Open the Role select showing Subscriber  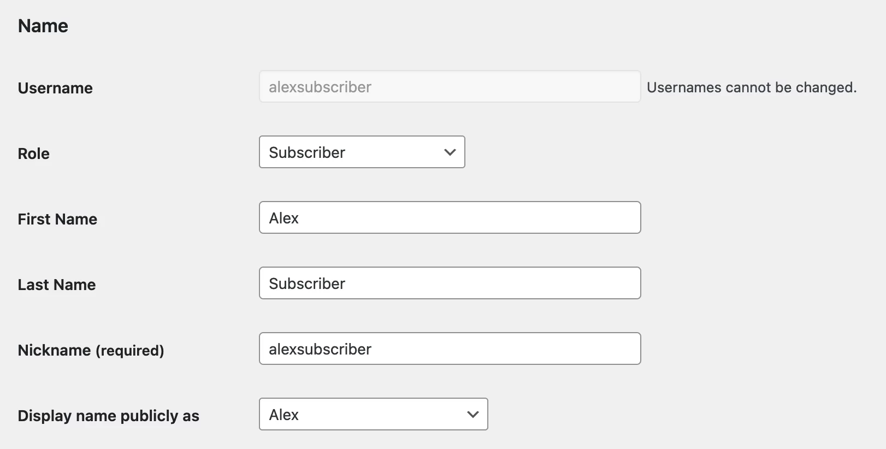tap(362, 152)
